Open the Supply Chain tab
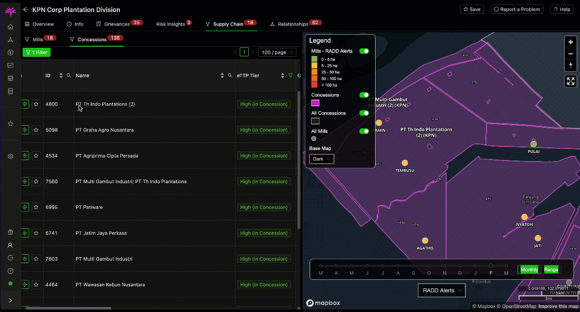The image size is (580, 312). point(231,24)
